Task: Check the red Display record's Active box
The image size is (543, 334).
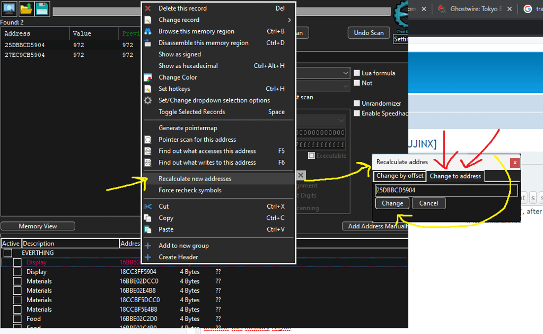Action: pos(17,262)
